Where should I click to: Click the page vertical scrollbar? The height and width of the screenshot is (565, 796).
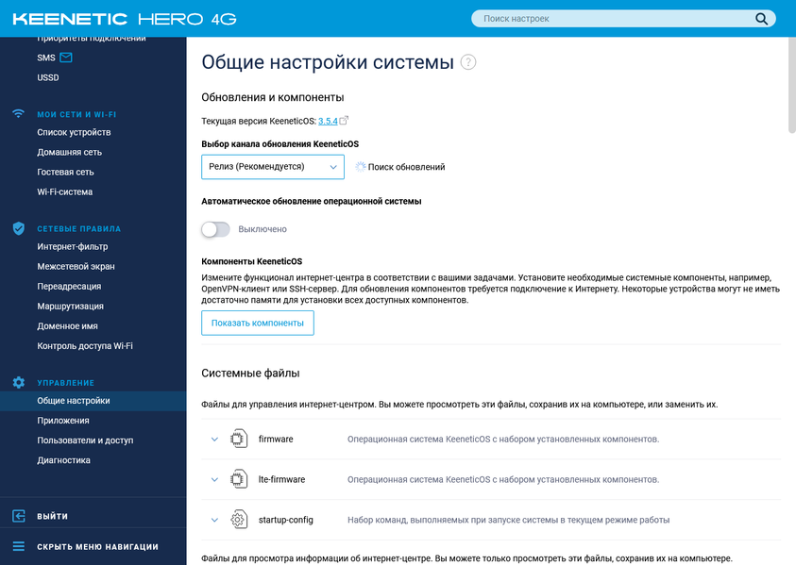click(x=792, y=86)
